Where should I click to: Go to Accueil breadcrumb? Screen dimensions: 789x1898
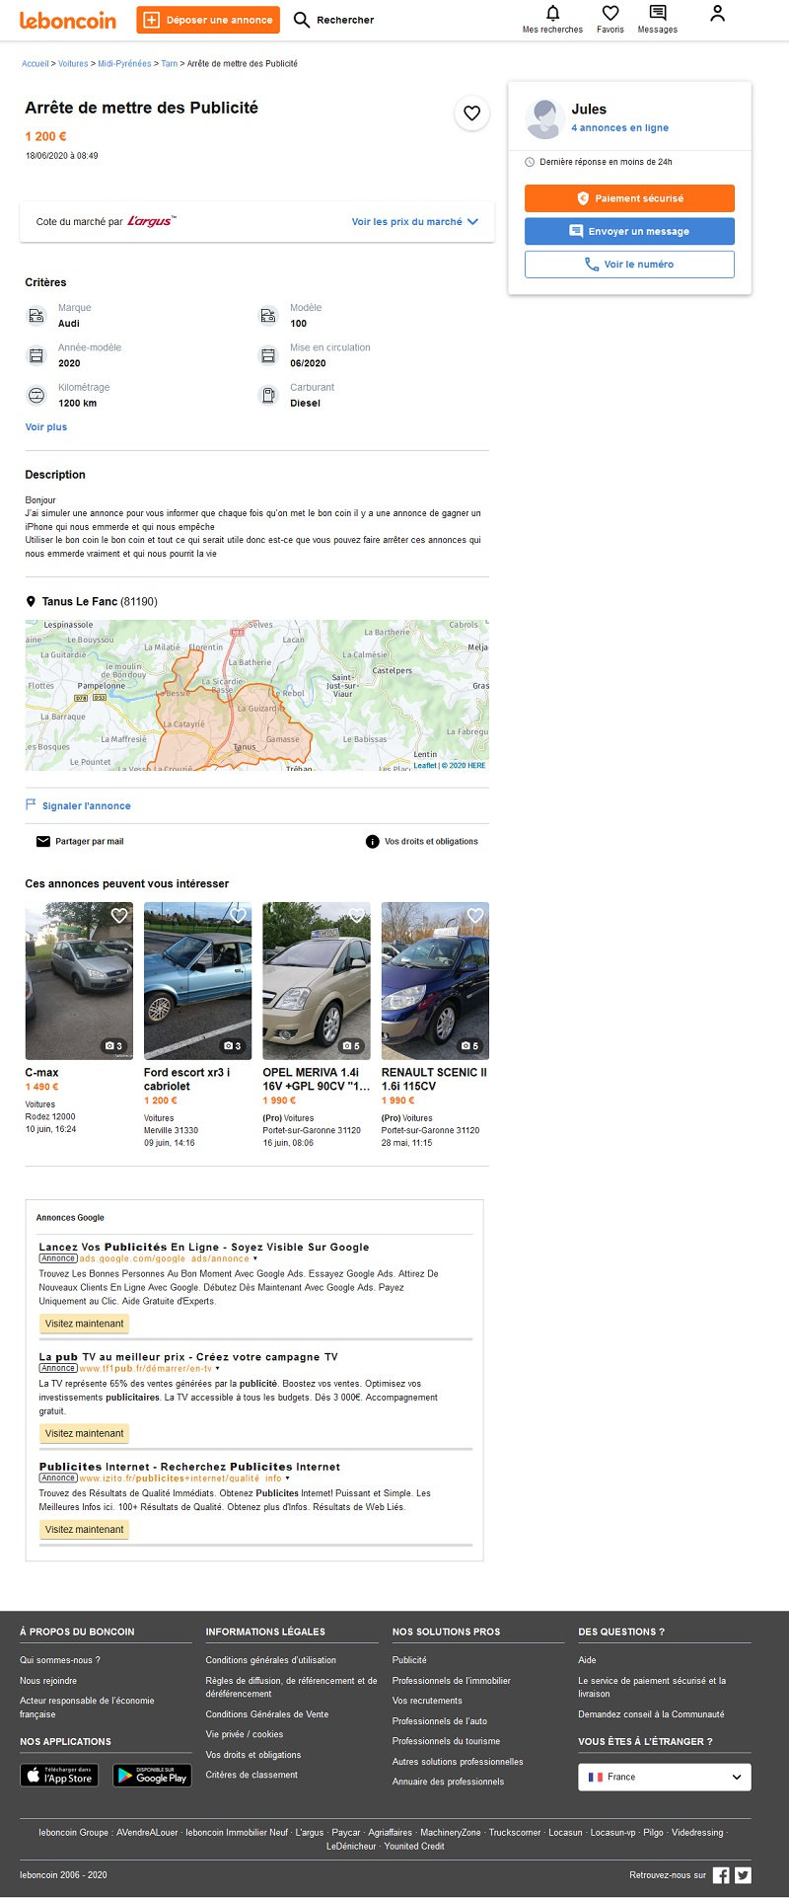(36, 63)
